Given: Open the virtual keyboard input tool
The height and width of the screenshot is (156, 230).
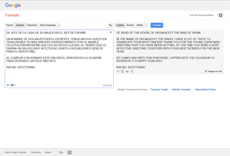Looking at the screenshot, I should click(12, 85).
